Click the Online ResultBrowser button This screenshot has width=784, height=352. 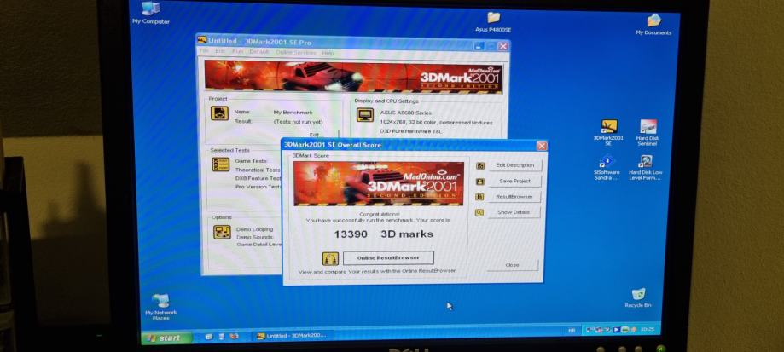pyautogui.click(x=388, y=258)
